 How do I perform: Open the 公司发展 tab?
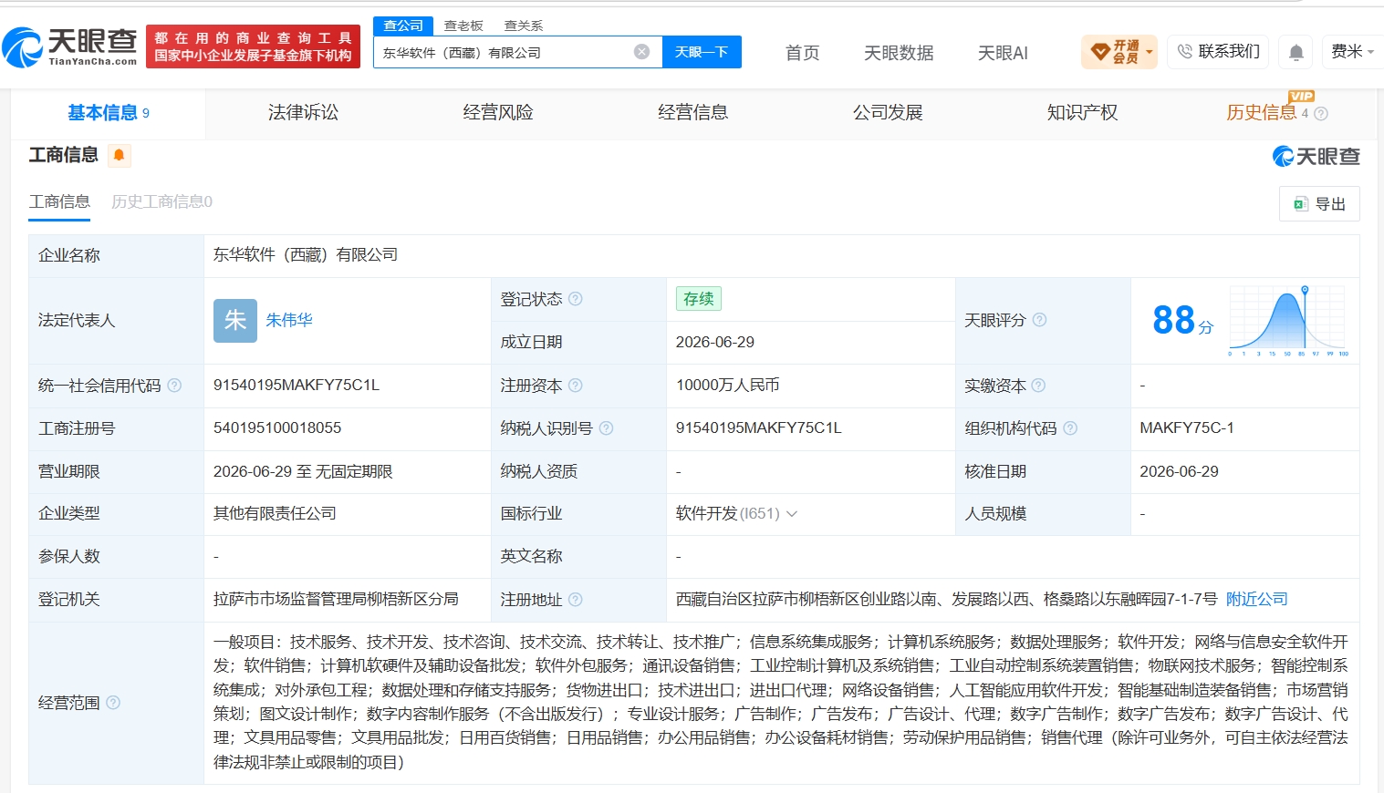888,113
